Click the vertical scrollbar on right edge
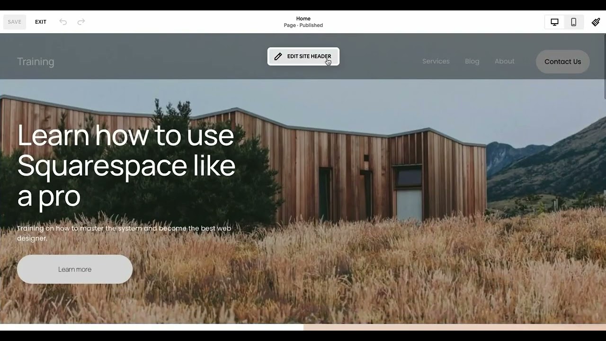The height and width of the screenshot is (341, 606). pyautogui.click(x=604, y=62)
